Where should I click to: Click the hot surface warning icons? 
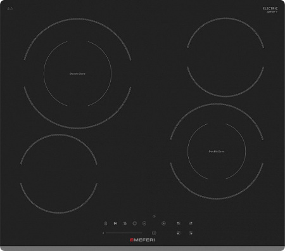(10, 9)
